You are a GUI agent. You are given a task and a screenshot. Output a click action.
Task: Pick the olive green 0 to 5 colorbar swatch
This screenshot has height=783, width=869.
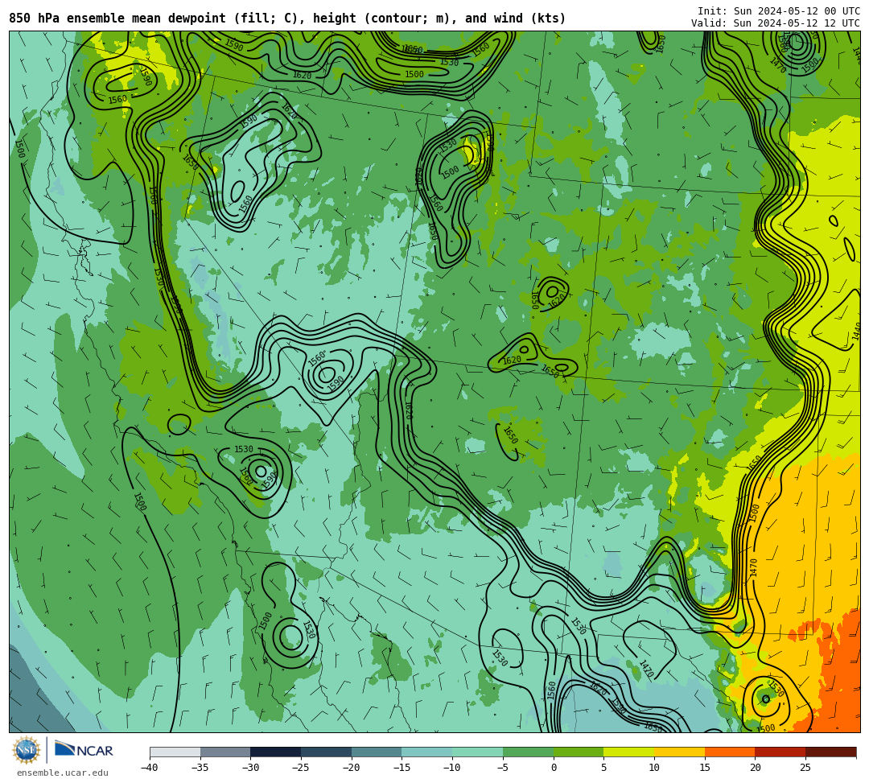(x=579, y=752)
